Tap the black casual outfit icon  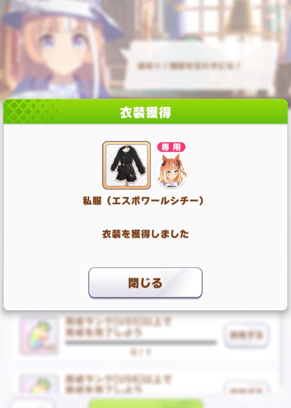(x=127, y=165)
